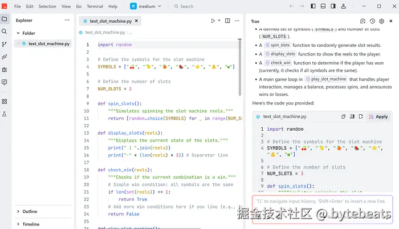The height and width of the screenshot is (229, 399).
Task: Open the Run and Debug bug icon
Action: click(5, 70)
